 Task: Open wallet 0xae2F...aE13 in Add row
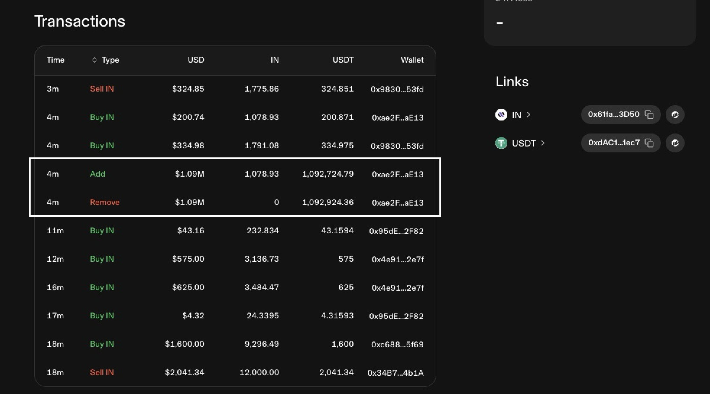tap(398, 174)
